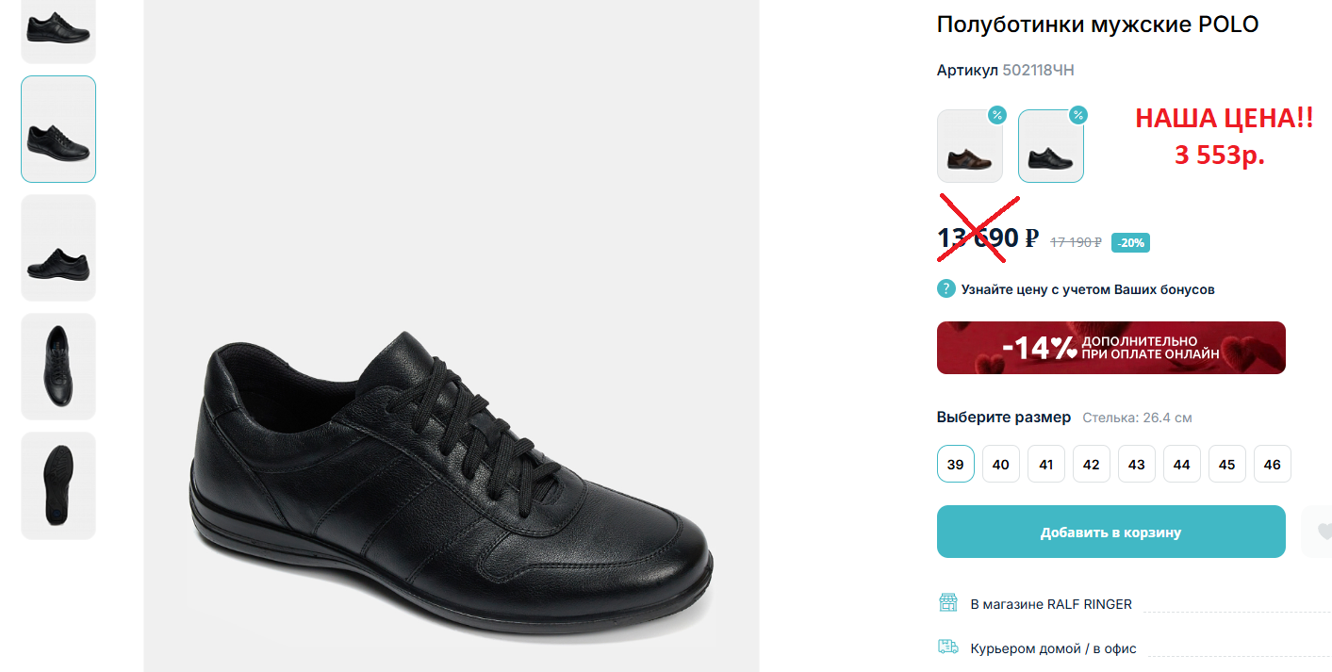Select size 39
The image size is (1332, 672).
tap(956, 464)
